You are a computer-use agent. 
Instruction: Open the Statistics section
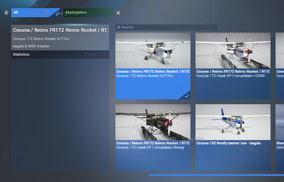click(x=60, y=54)
